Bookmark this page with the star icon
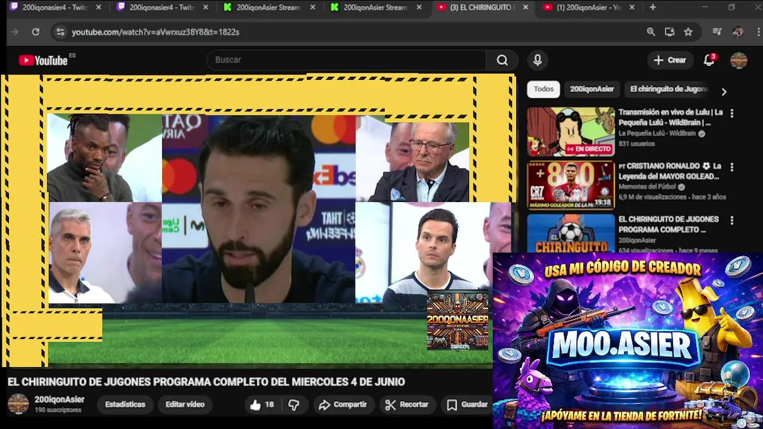The height and width of the screenshot is (429, 763). [688, 32]
